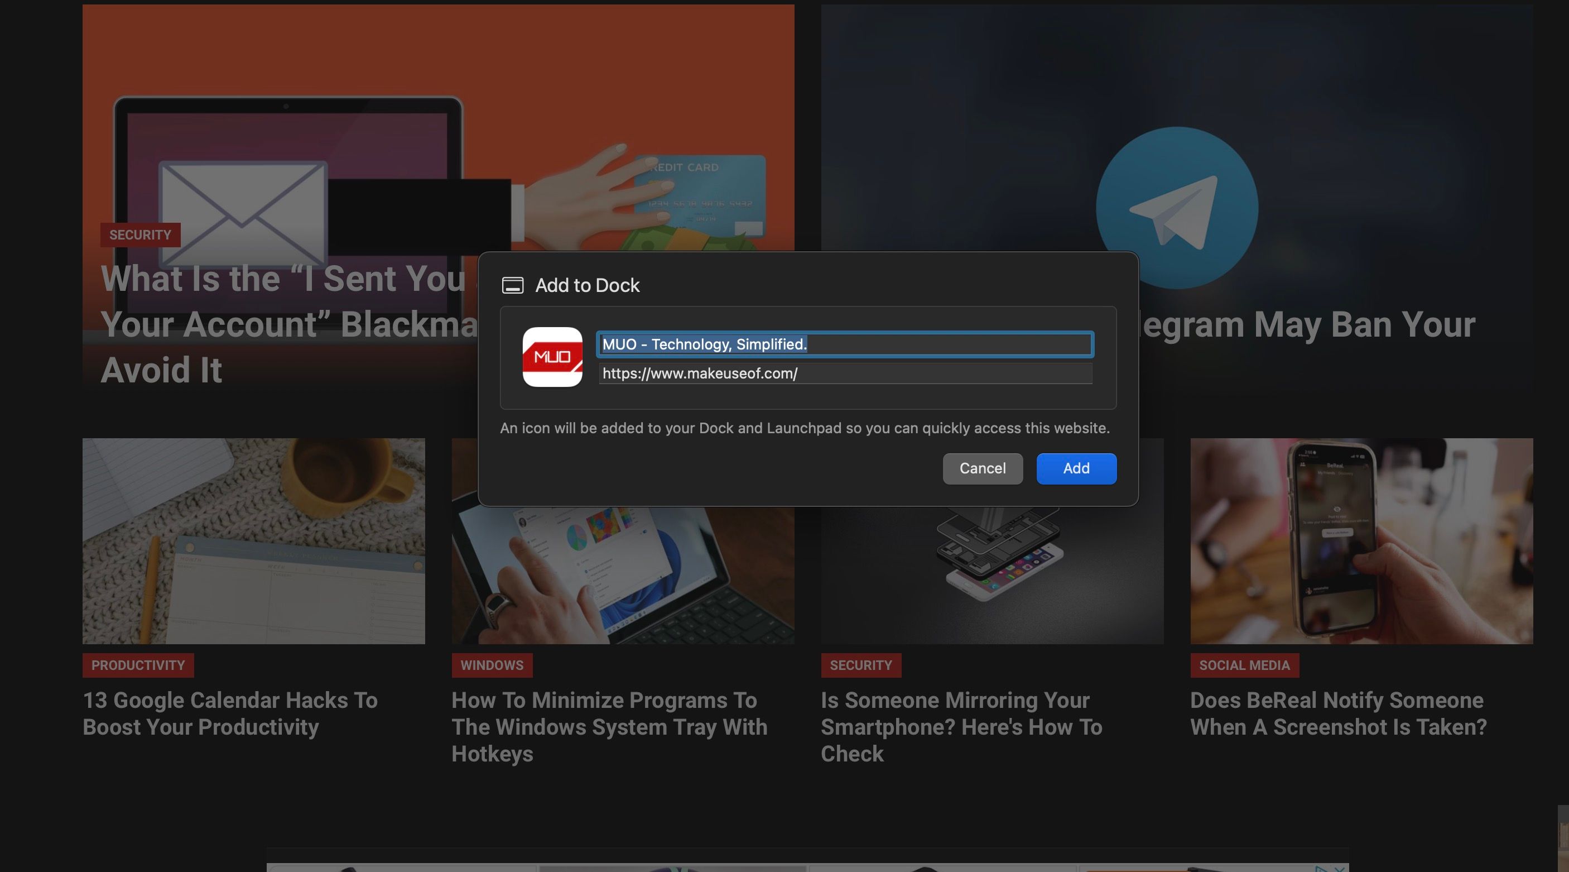Image resolution: width=1569 pixels, height=872 pixels.
Task: Click Cancel to dismiss the dialog
Action: (982, 468)
